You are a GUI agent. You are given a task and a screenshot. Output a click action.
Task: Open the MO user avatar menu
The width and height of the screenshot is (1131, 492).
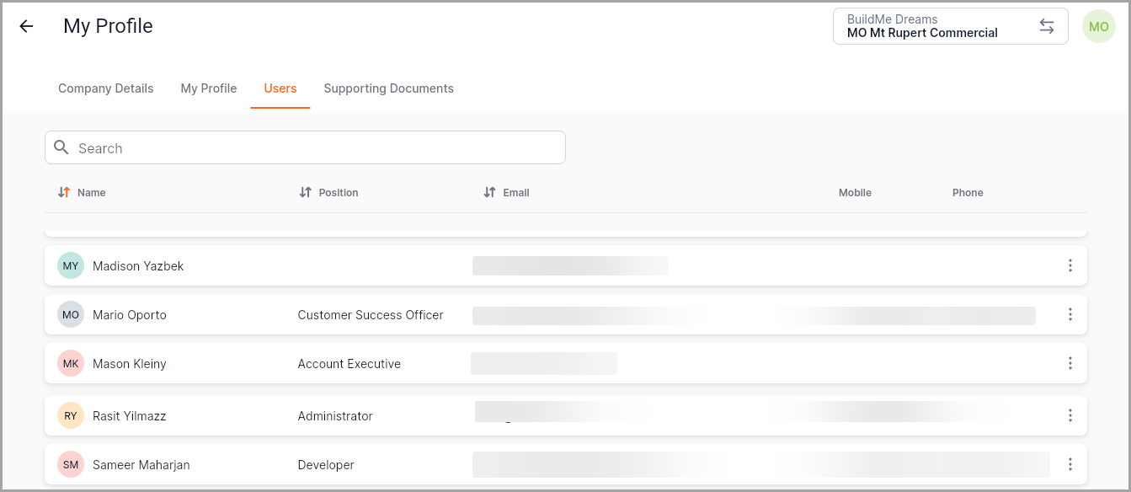tap(1098, 27)
